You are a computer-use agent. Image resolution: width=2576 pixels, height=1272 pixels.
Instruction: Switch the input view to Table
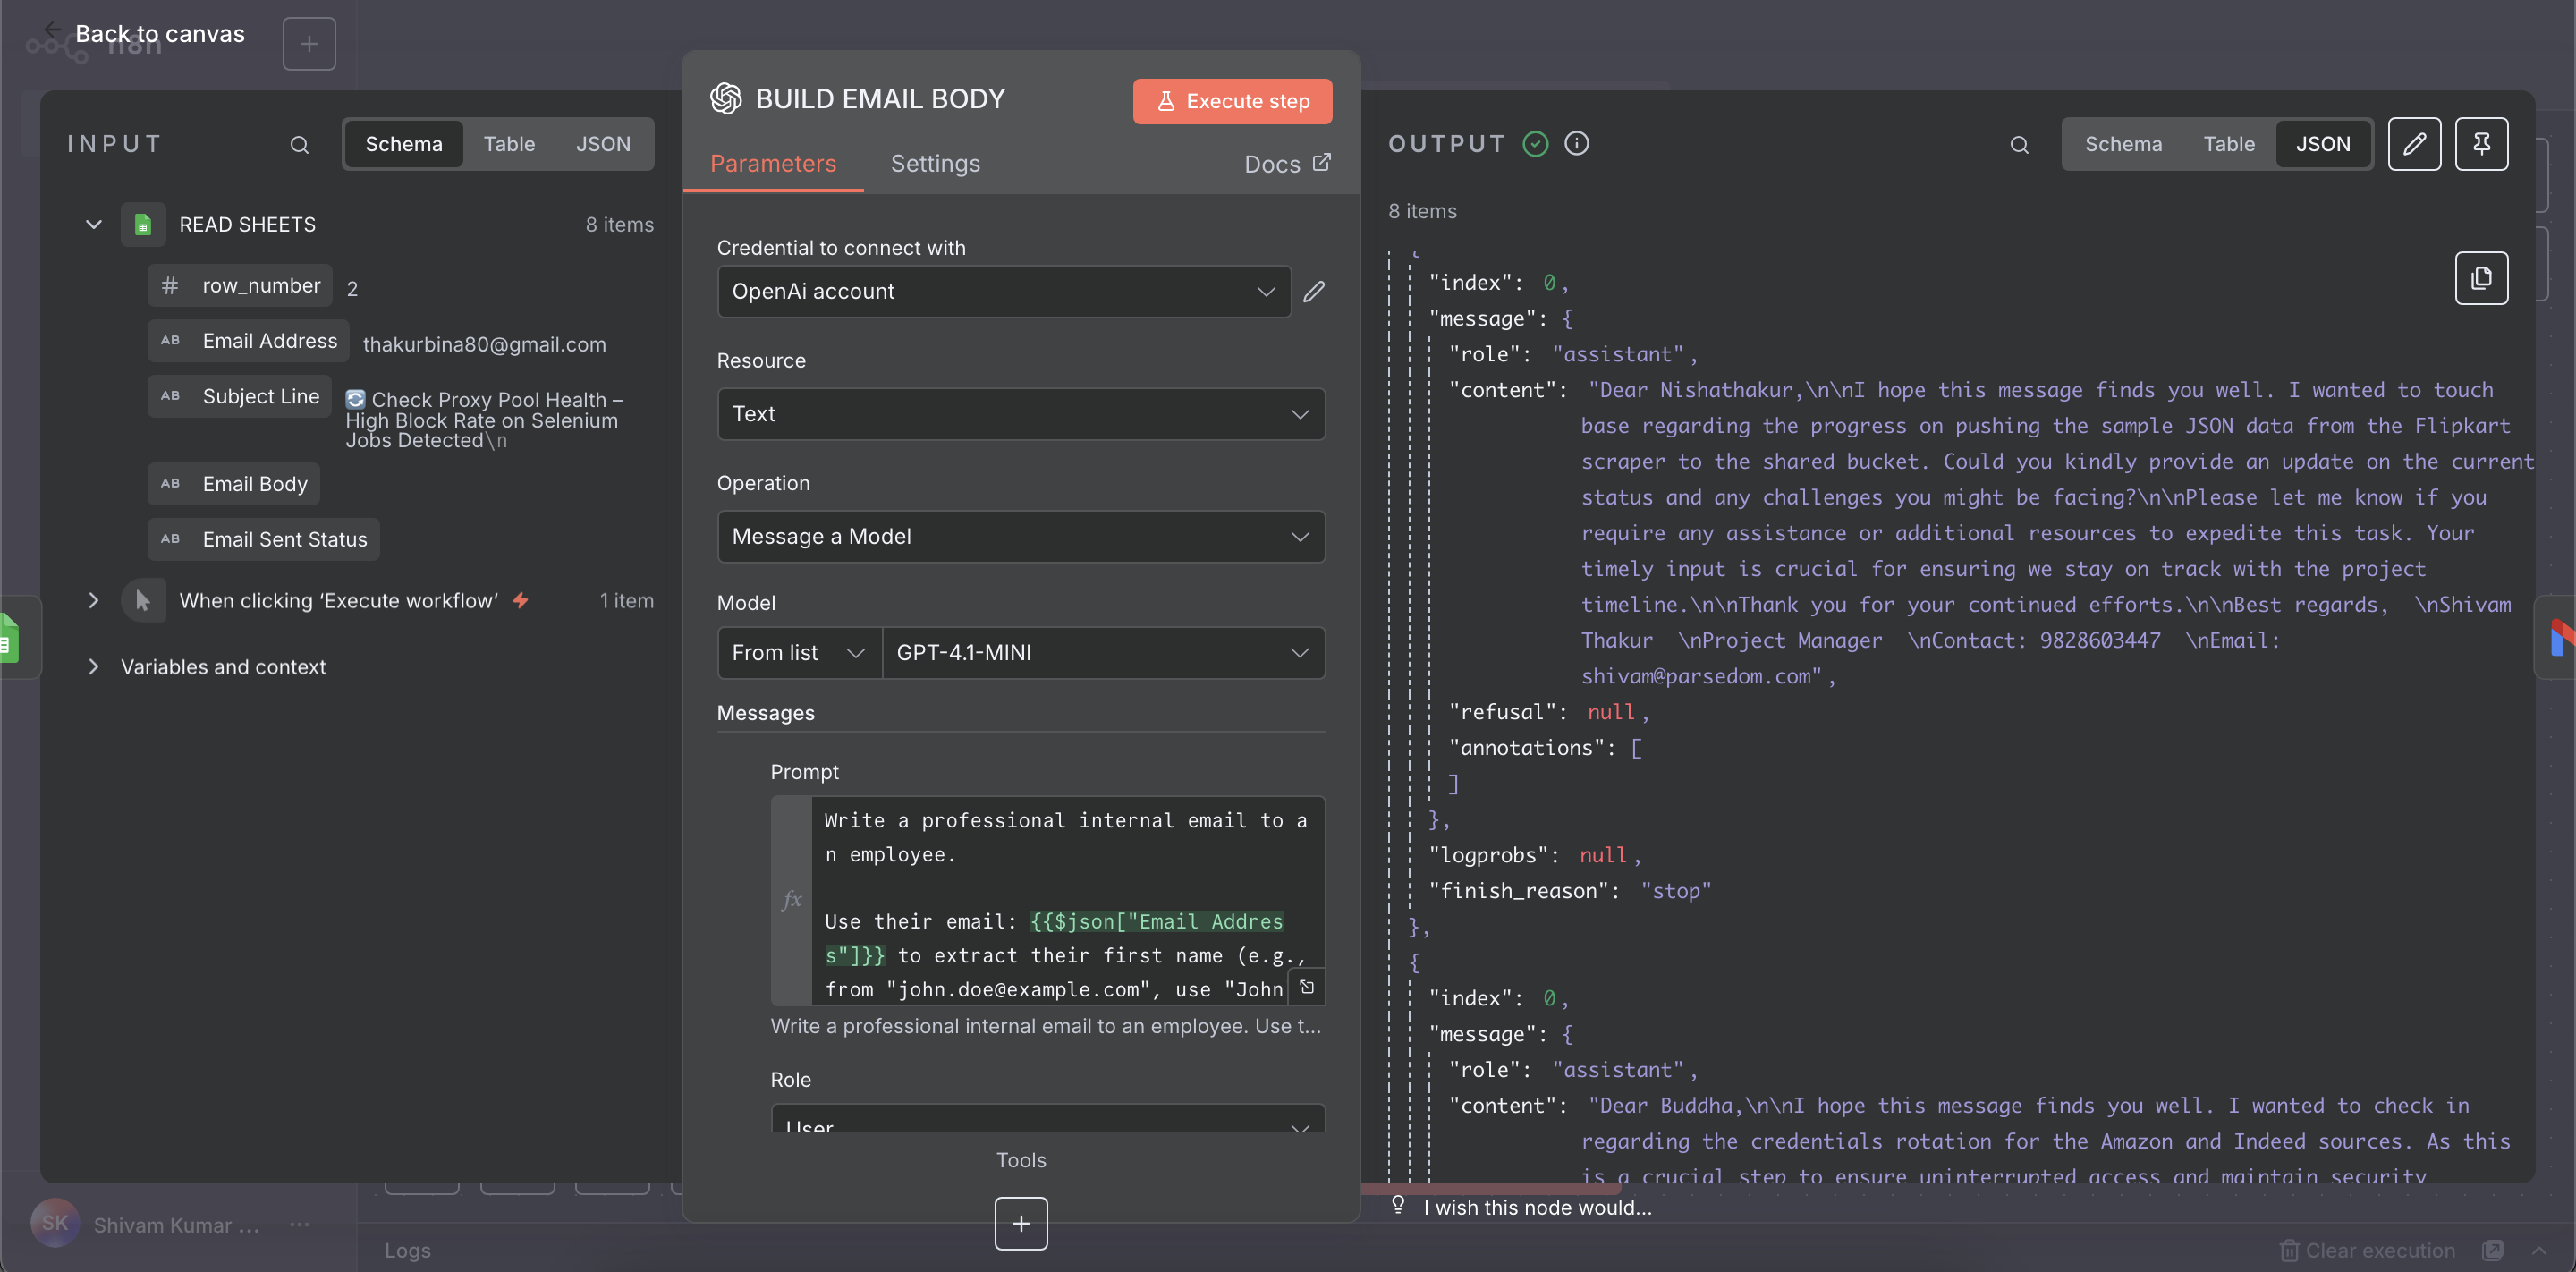point(509,144)
